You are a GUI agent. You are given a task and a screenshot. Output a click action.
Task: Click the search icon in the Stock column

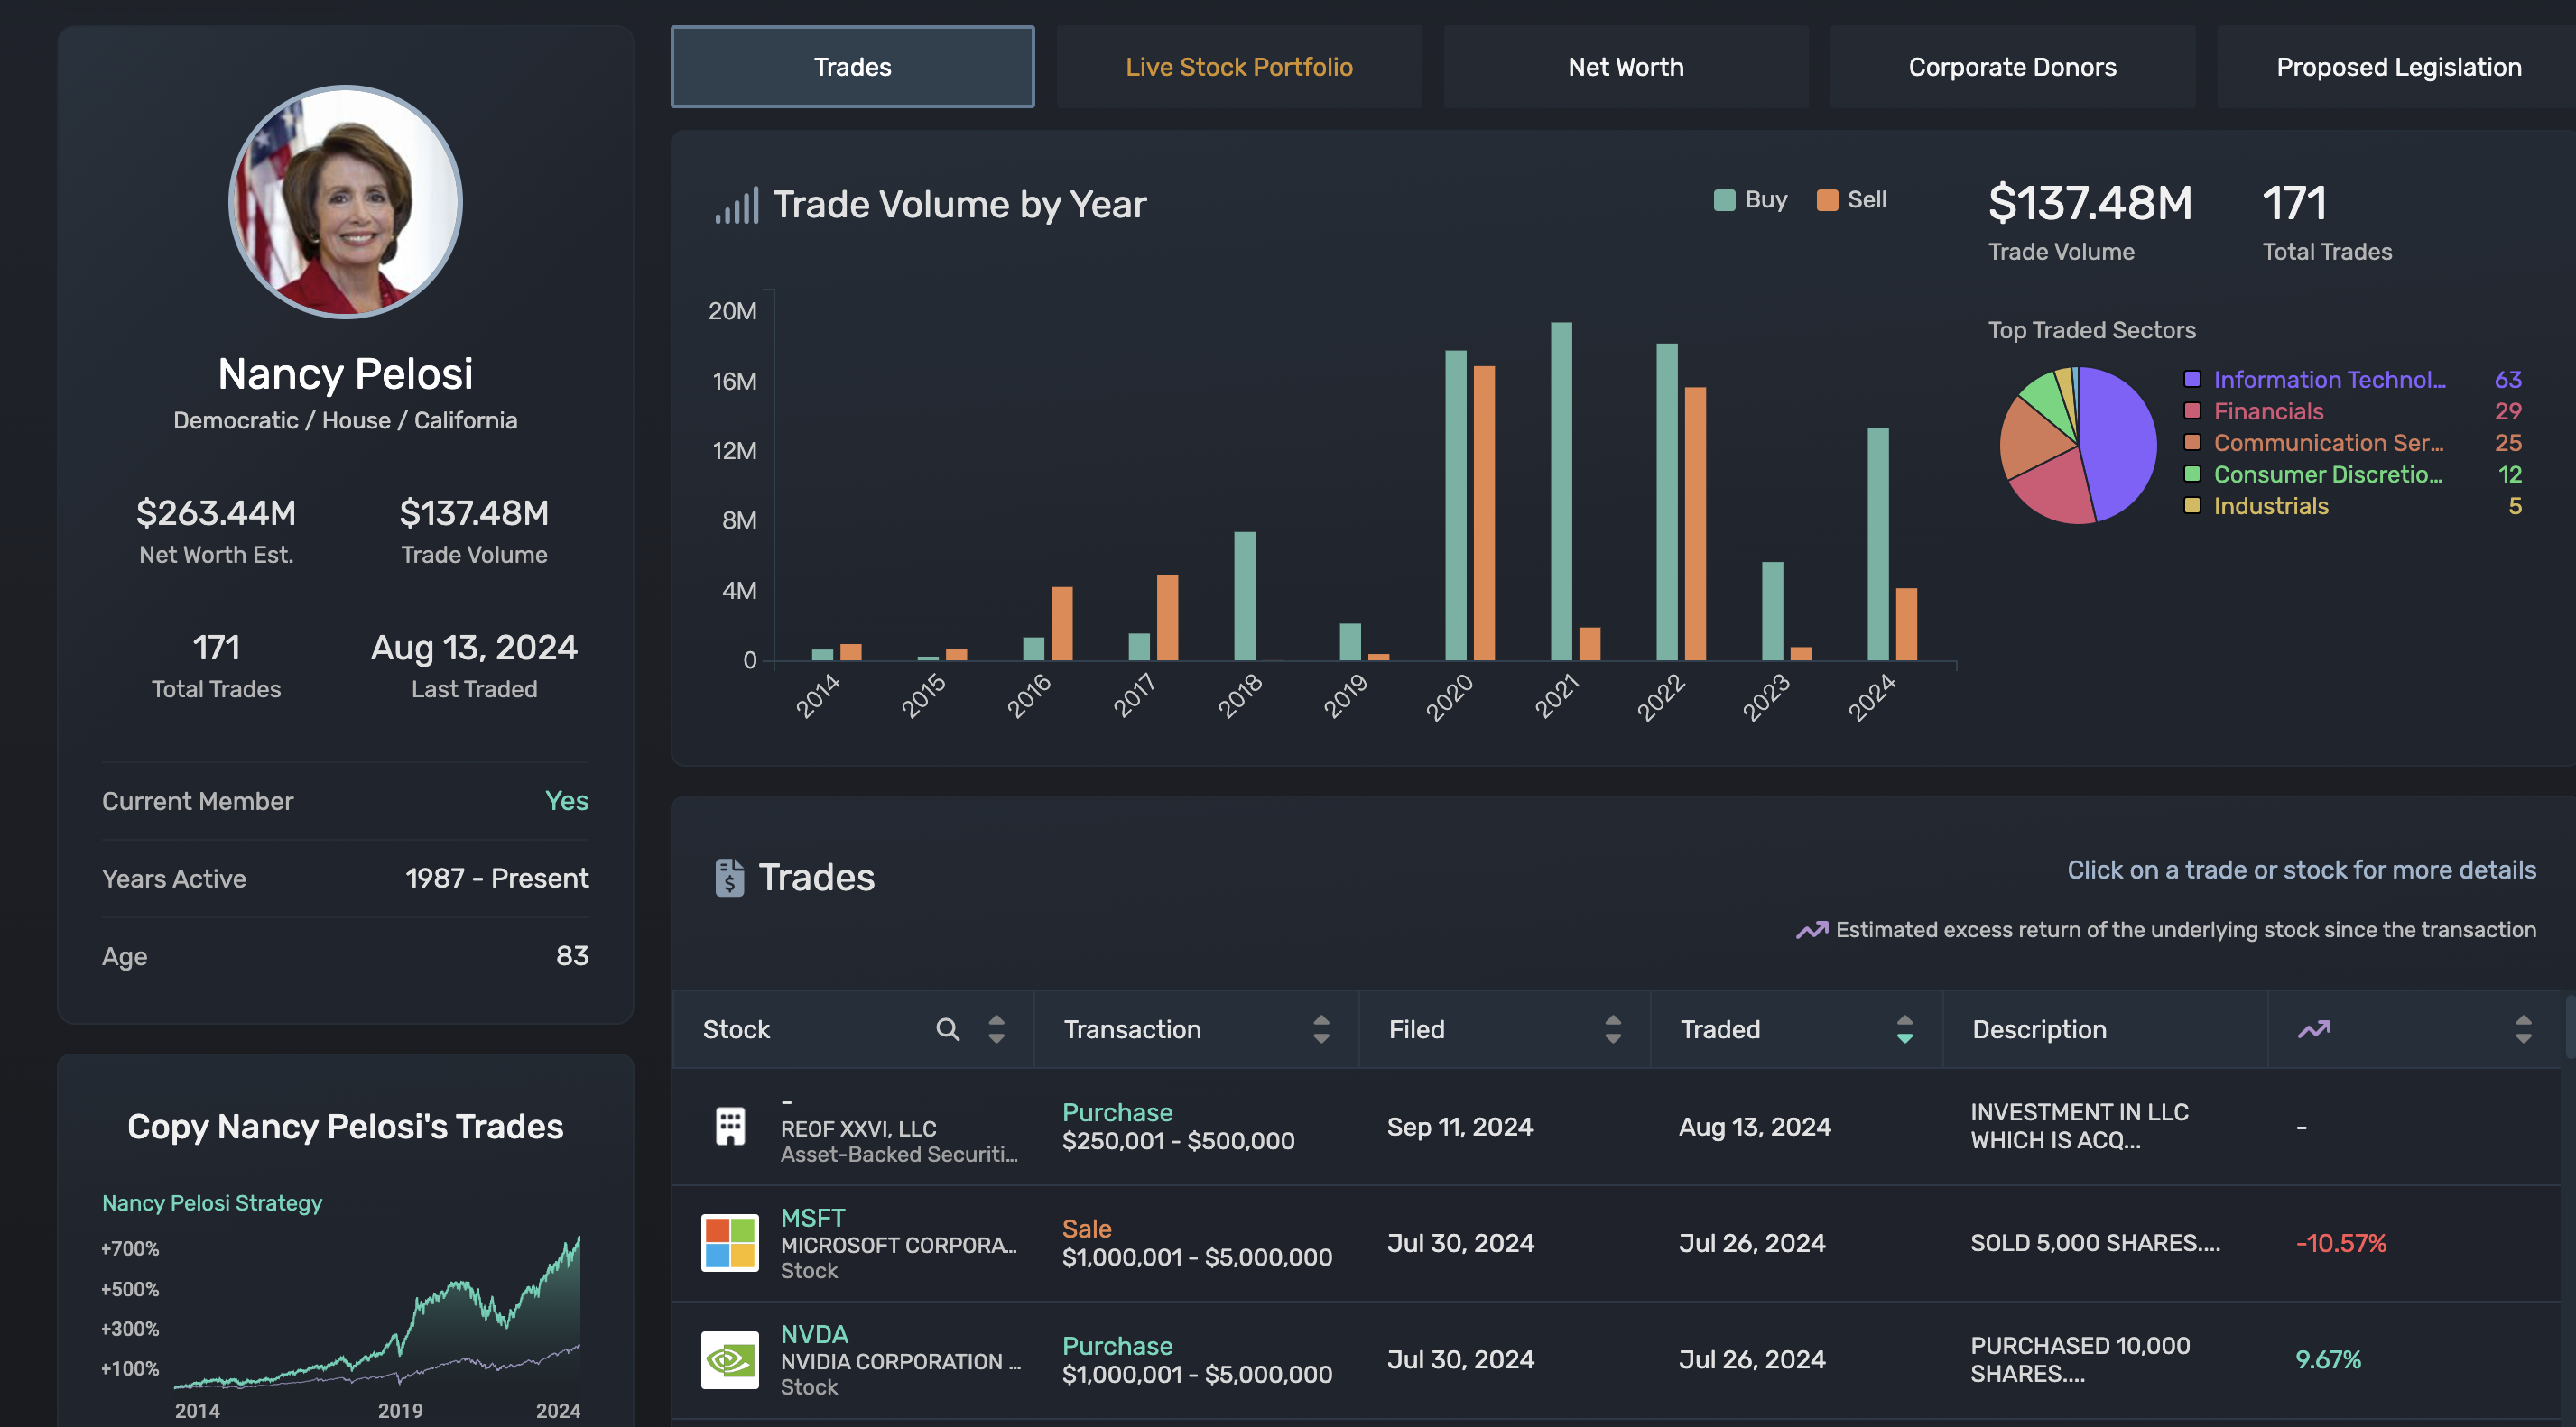947,1029
